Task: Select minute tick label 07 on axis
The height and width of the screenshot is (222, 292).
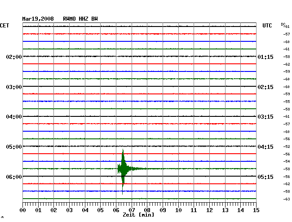Action: point(132,210)
